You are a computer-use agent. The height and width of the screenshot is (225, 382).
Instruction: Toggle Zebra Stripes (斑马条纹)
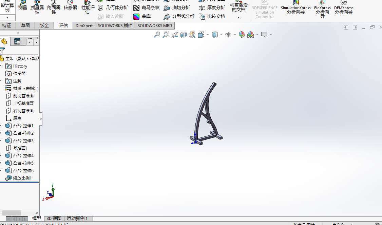click(147, 7)
